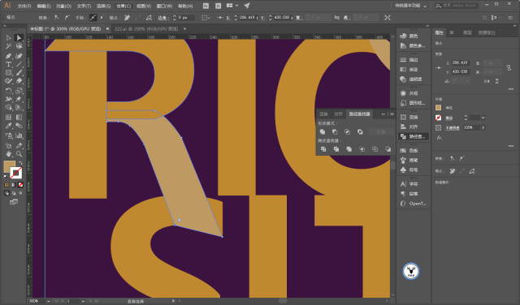Select the Type tool

(x=9, y=64)
